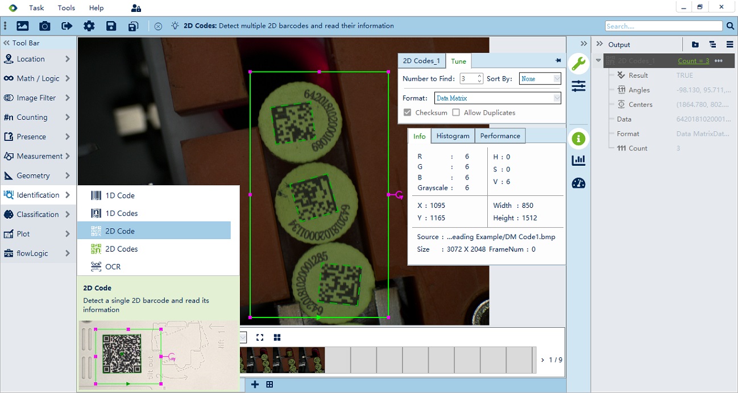Switch to the Histogram tab
The height and width of the screenshot is (393, 738).
pyautogui.click(x=453, y=136)
